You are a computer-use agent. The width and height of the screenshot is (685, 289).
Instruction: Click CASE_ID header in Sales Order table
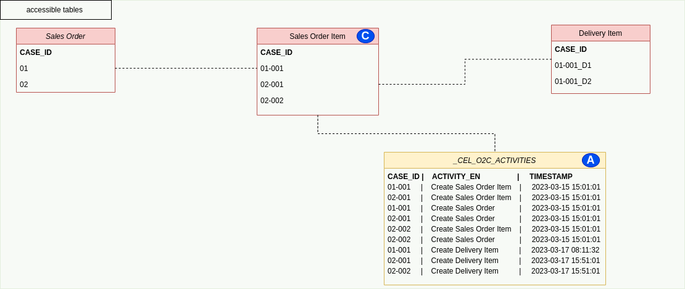click(36, 52)
